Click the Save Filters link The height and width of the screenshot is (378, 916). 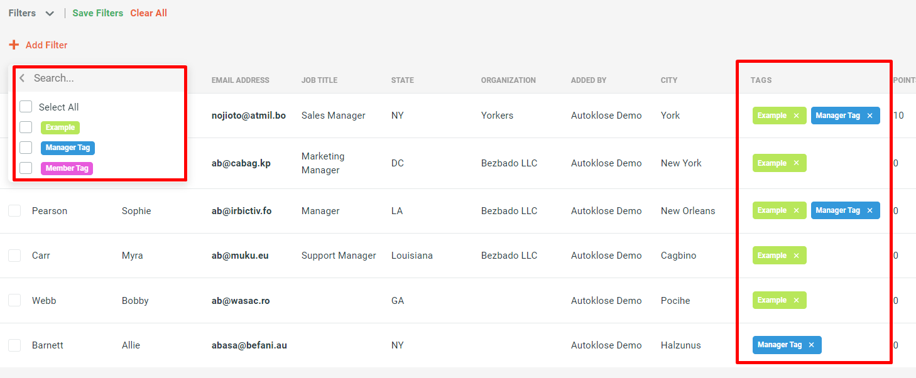click(x=97, y=13)
